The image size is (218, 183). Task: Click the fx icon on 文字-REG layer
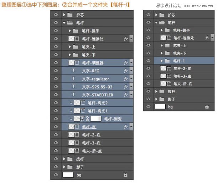(126, 71)
